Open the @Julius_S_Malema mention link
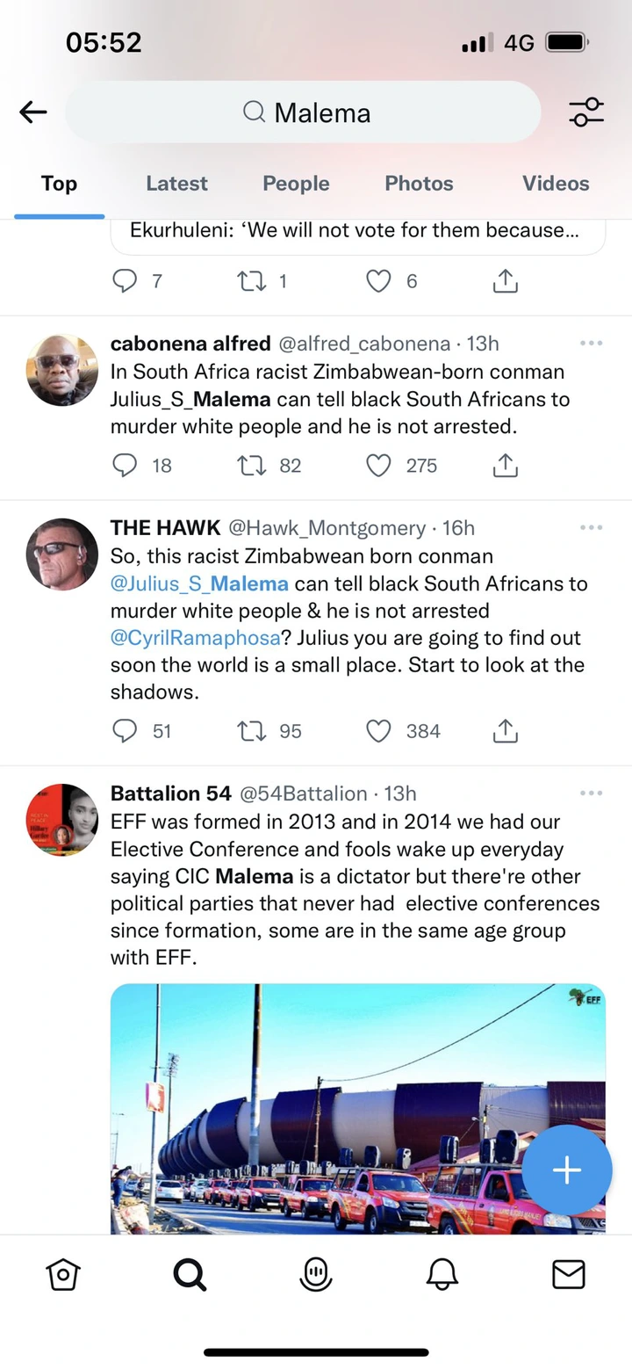632x1369 pixels. click(x=199, y=583)
